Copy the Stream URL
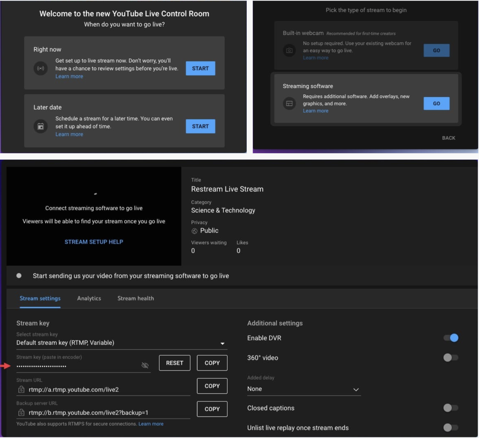This screenshot has height=438, width=479. click(x=212, y=386)
